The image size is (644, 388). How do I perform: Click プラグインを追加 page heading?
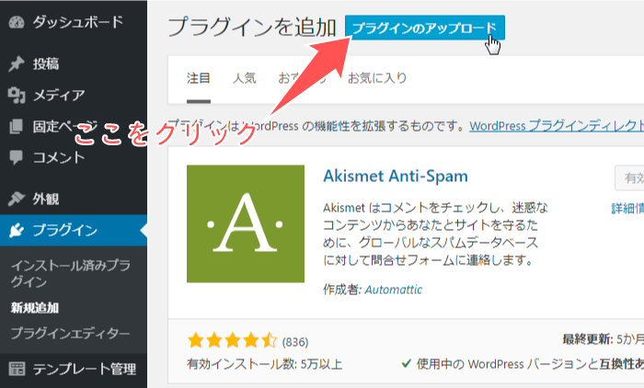(252, 27)
